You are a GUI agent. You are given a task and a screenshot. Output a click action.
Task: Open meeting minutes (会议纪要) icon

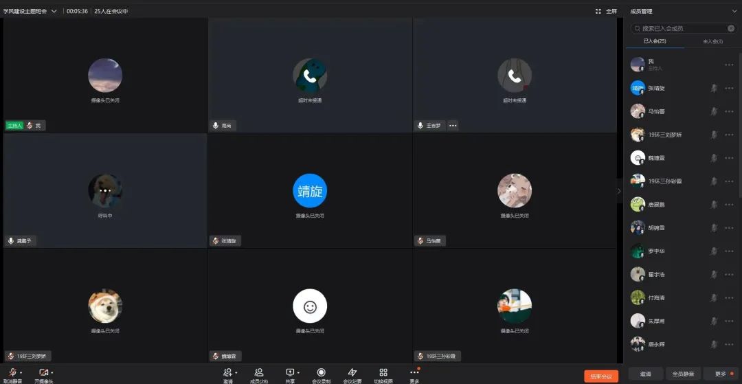[x=352, y=373]
